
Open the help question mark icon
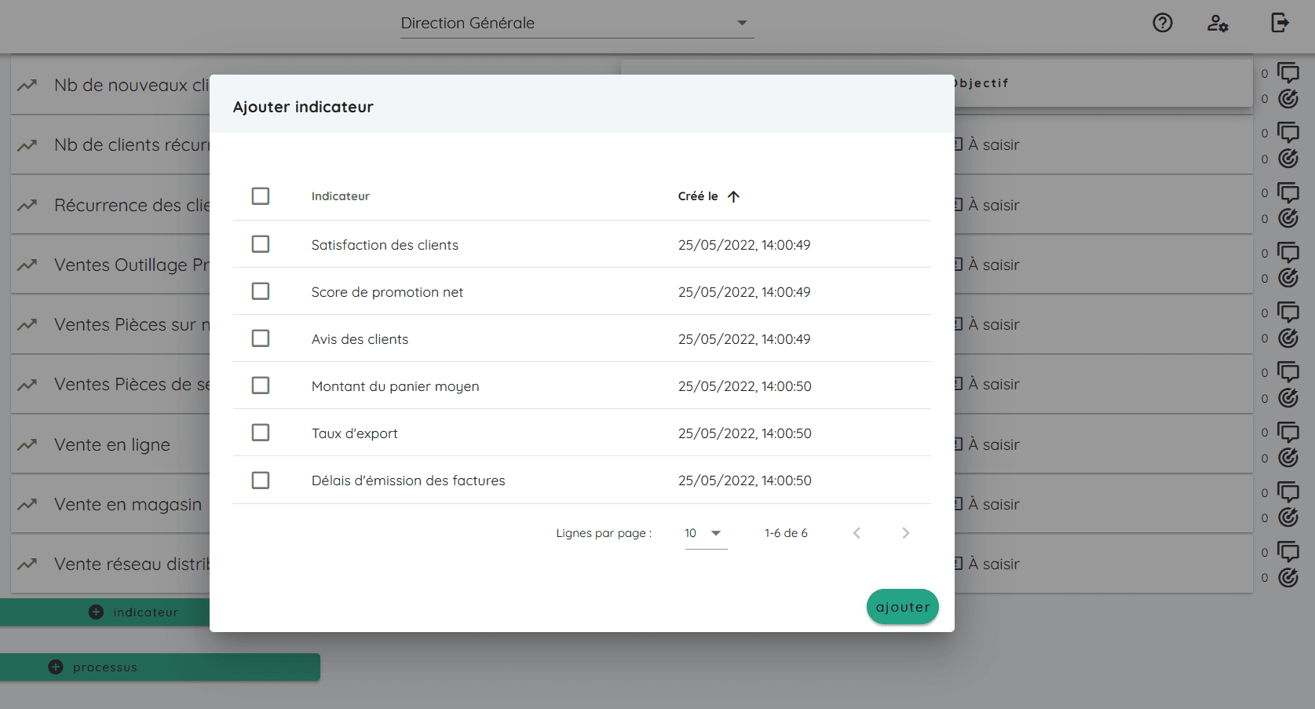1162,24
